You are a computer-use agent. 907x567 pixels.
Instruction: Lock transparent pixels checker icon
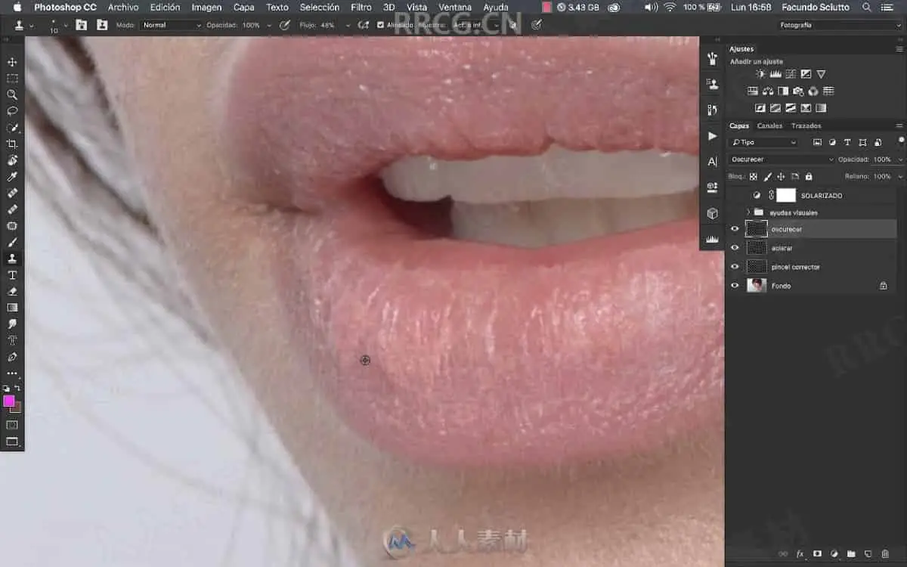pos(754,176)
